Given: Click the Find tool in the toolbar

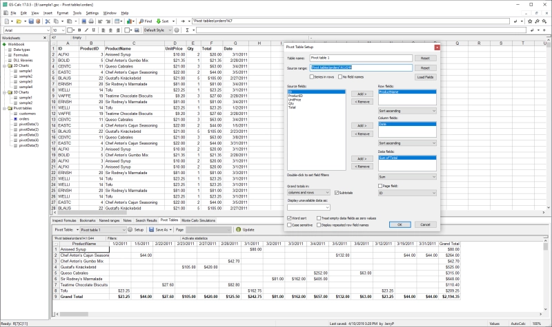Looking at the screenshot, I should 145,21.
